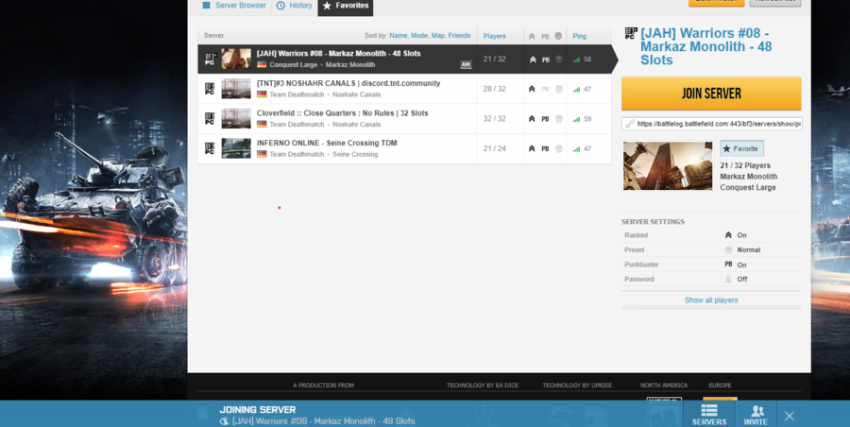Click ranked chevron icon on [TNT]#3 row
The image size is (850, 427).
pyautogui.click(x=532, y=89)
